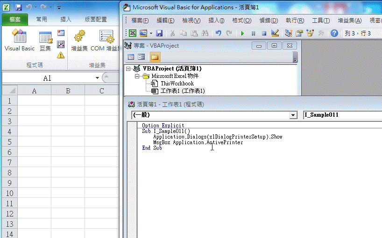Click the Macro Security warning icon
382x238 pixels.
(61, 55)
